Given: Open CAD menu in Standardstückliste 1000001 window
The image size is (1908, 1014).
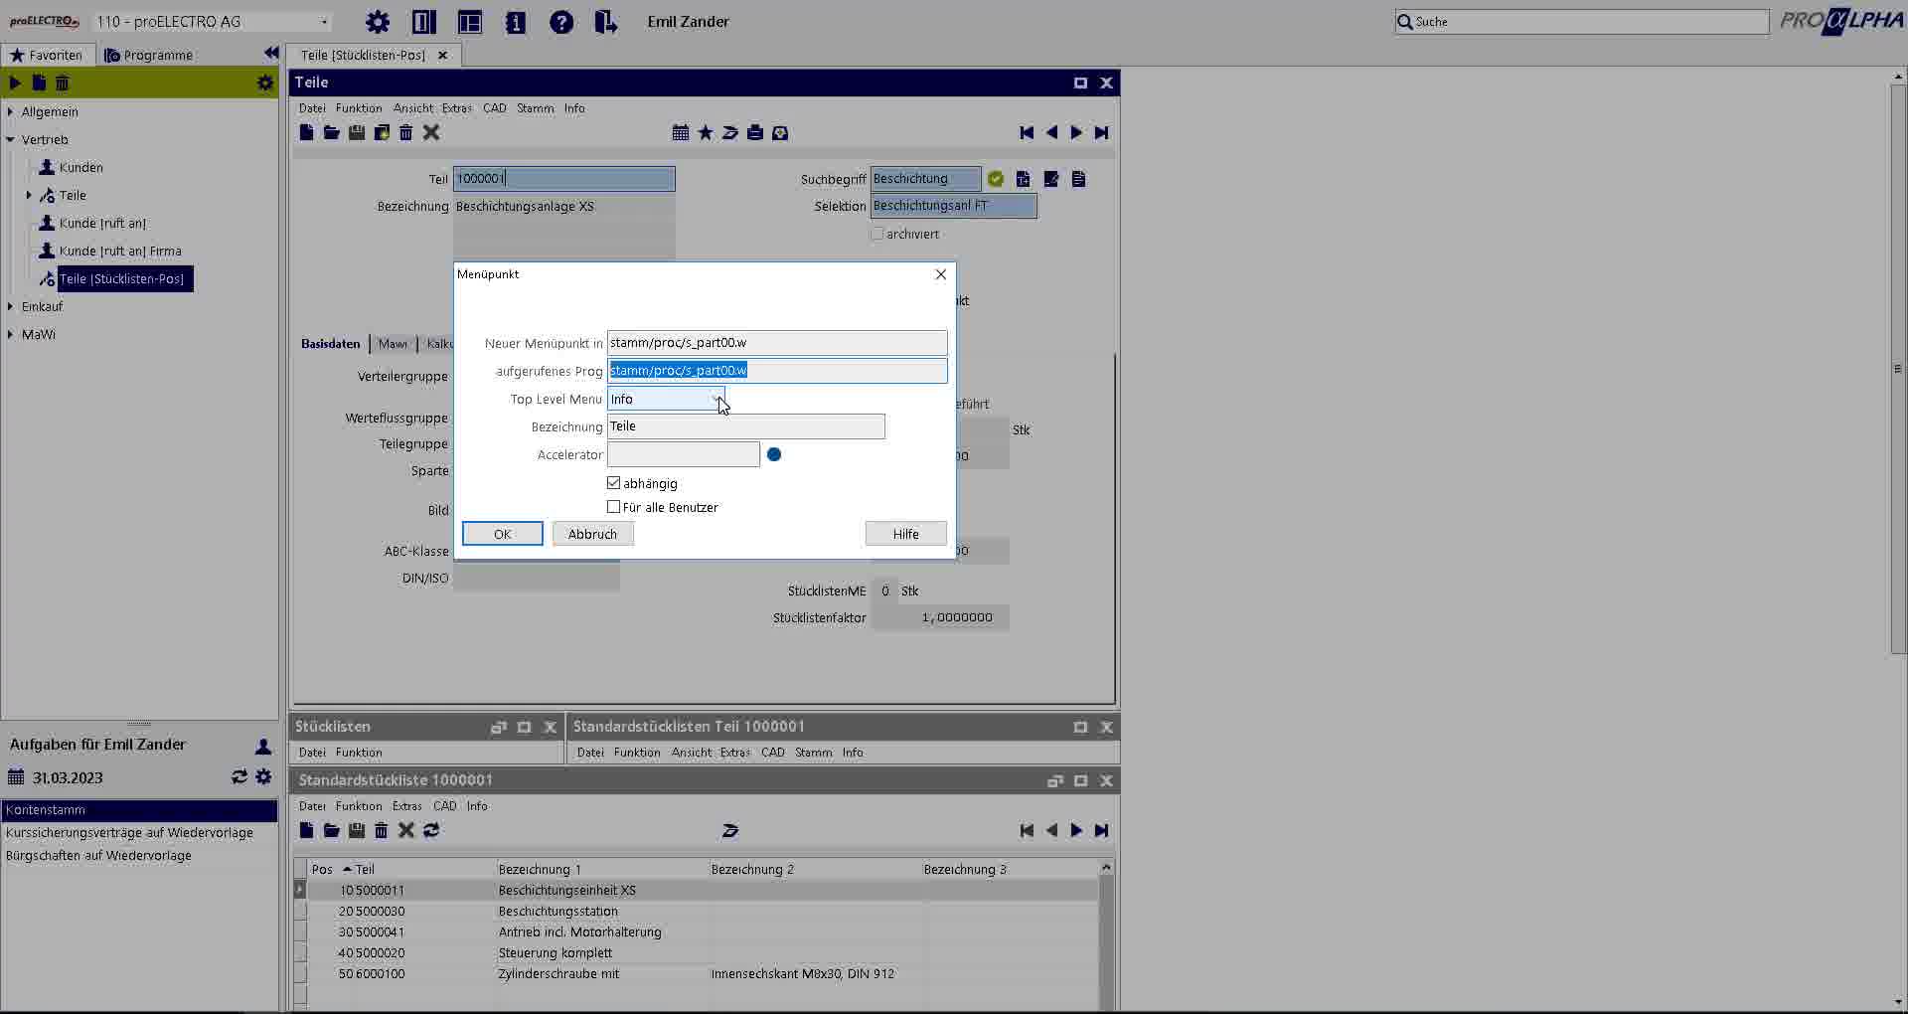Looking at the screenshot, I should pyautogui.click(x=445, y=806).
